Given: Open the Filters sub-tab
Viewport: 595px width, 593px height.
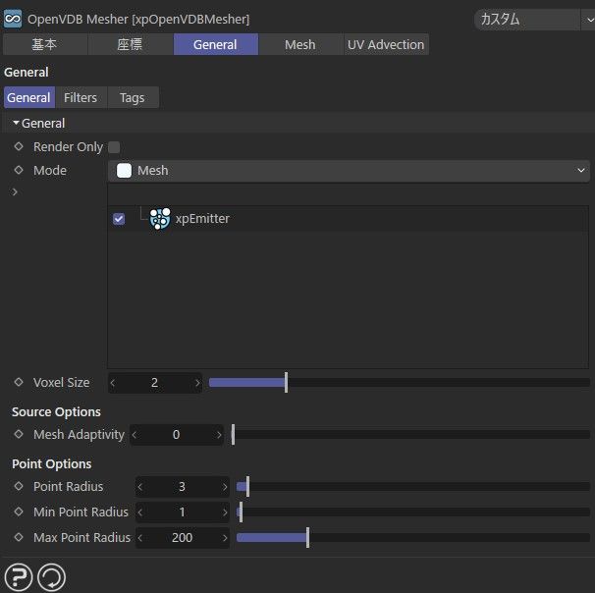Looking at the screenshot, I should [x=81, y=97].
